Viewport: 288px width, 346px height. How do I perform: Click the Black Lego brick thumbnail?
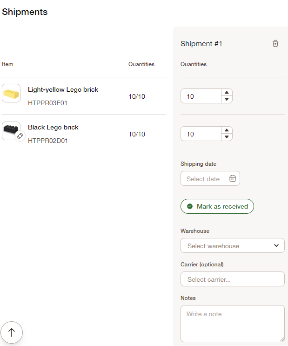click(x=11, y=131)
